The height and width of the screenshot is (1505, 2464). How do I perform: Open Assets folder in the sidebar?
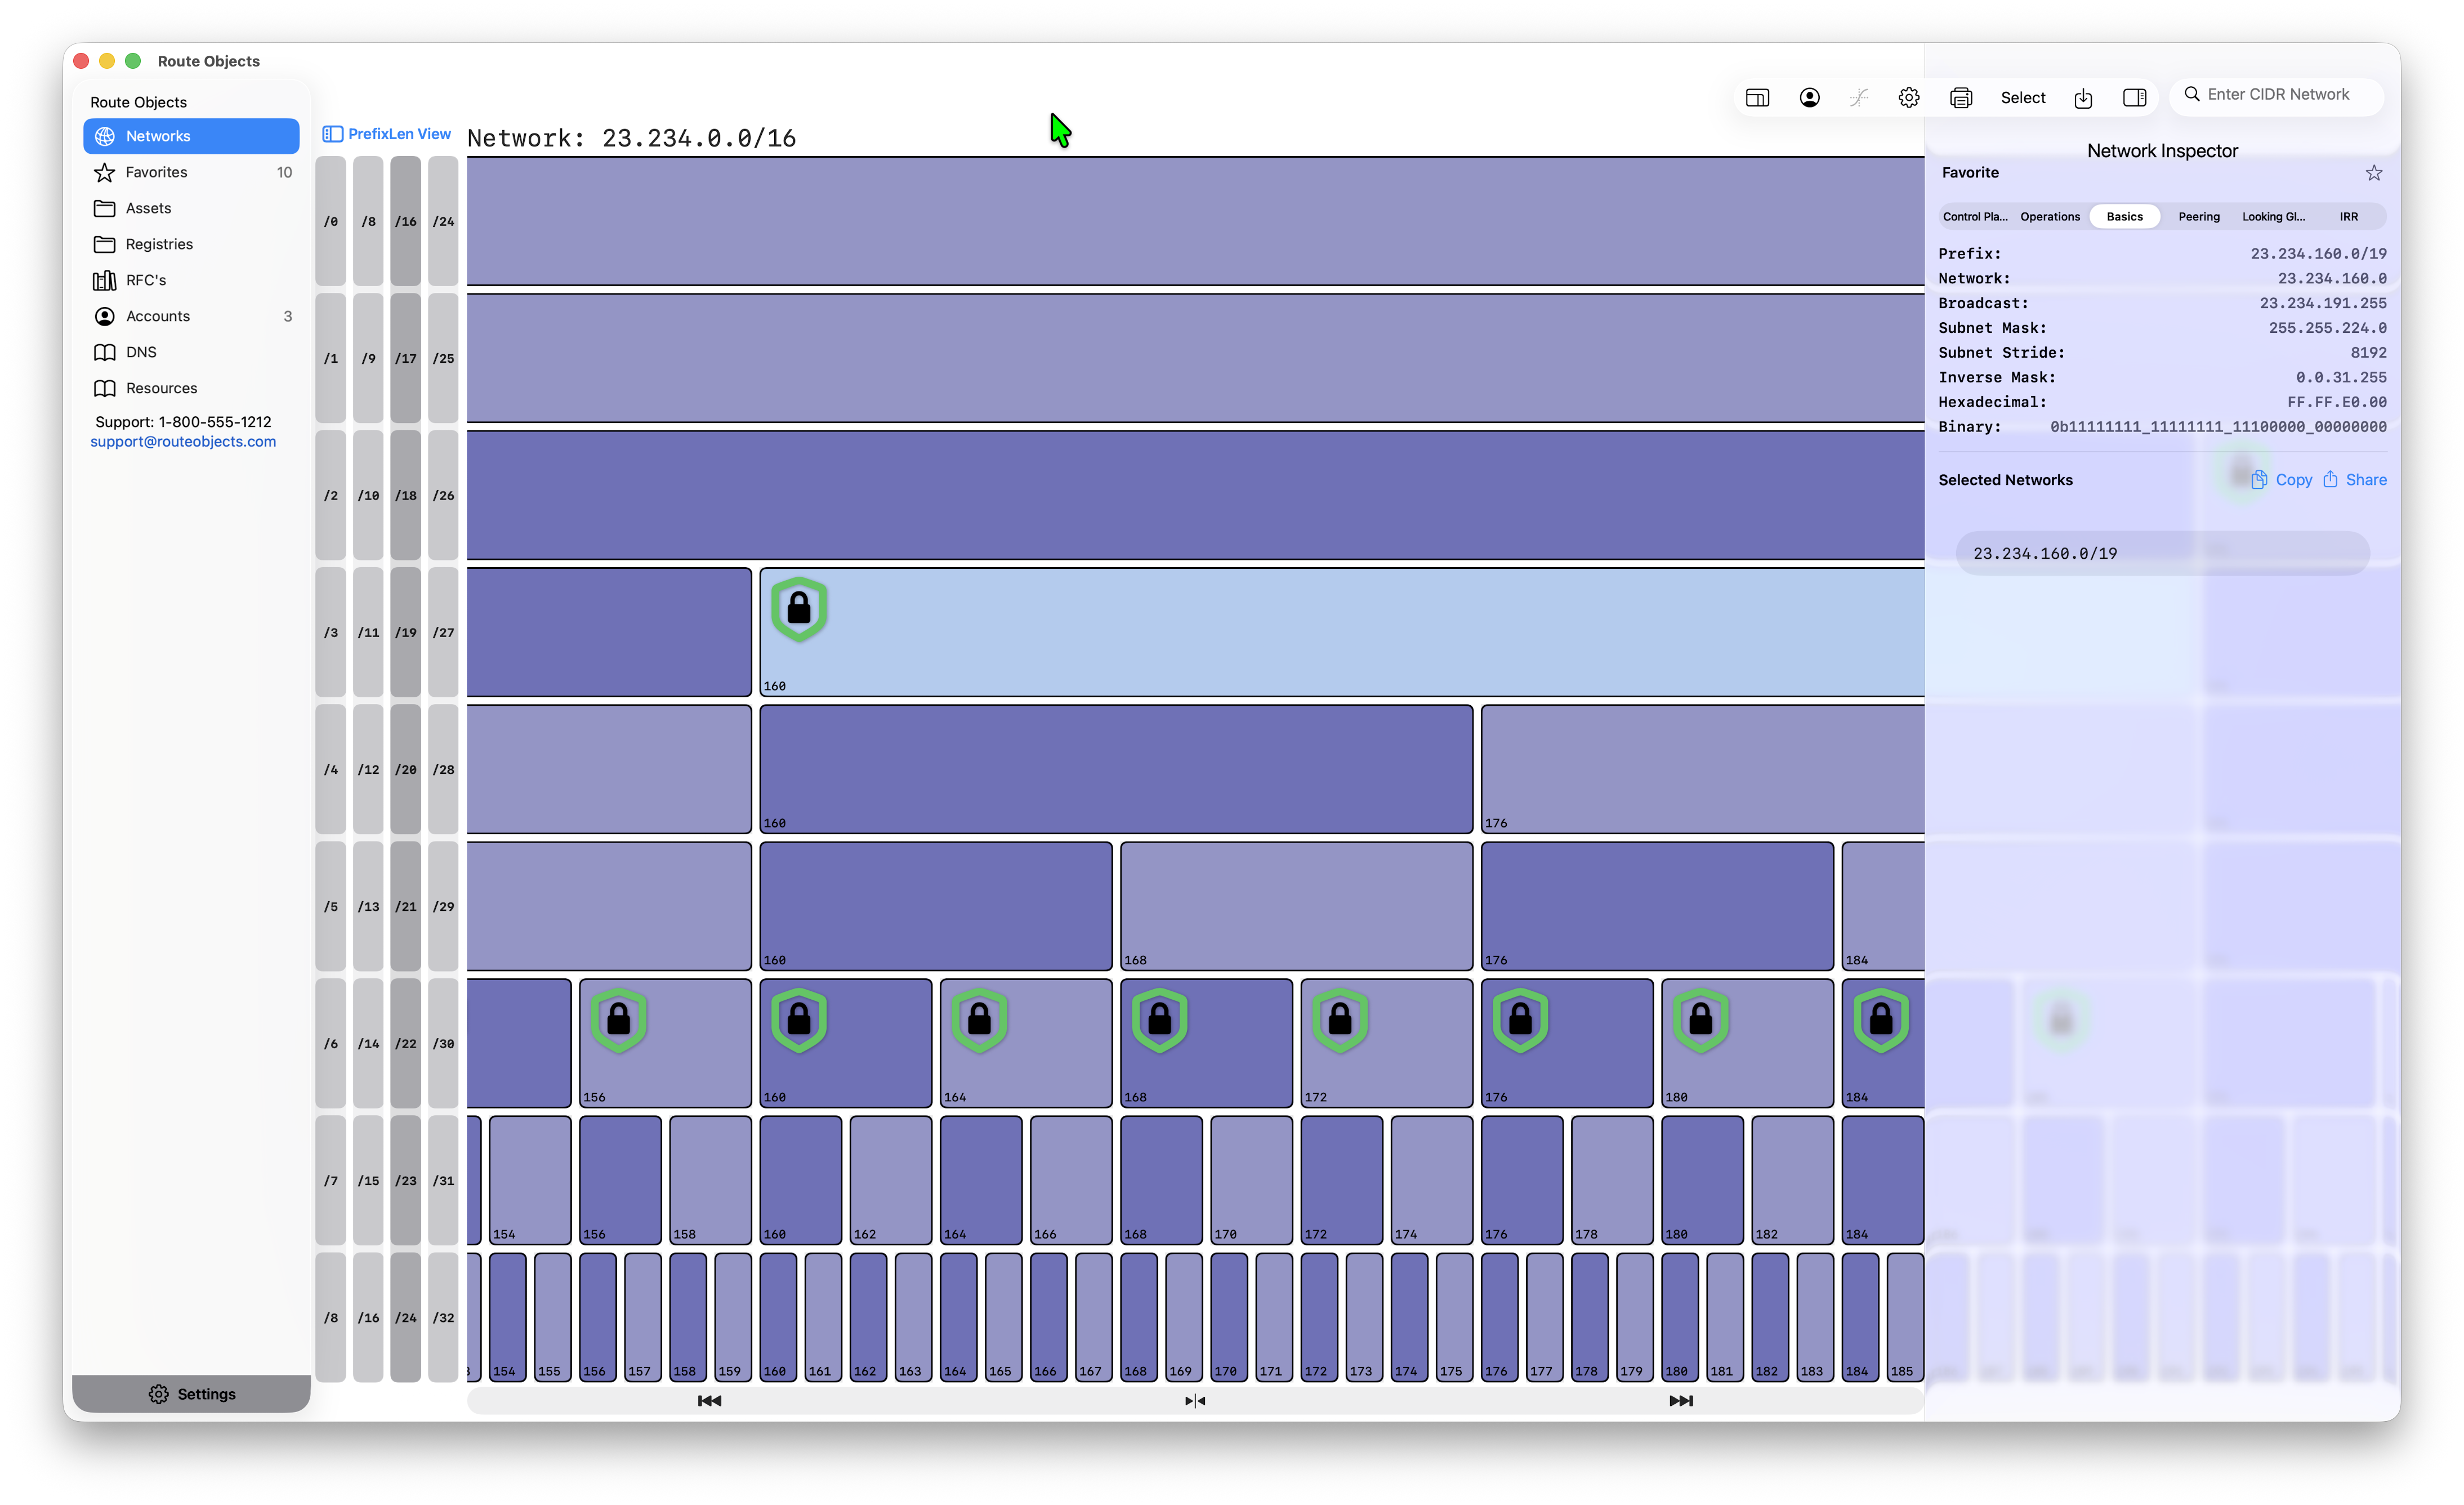(x=191, y=208)
